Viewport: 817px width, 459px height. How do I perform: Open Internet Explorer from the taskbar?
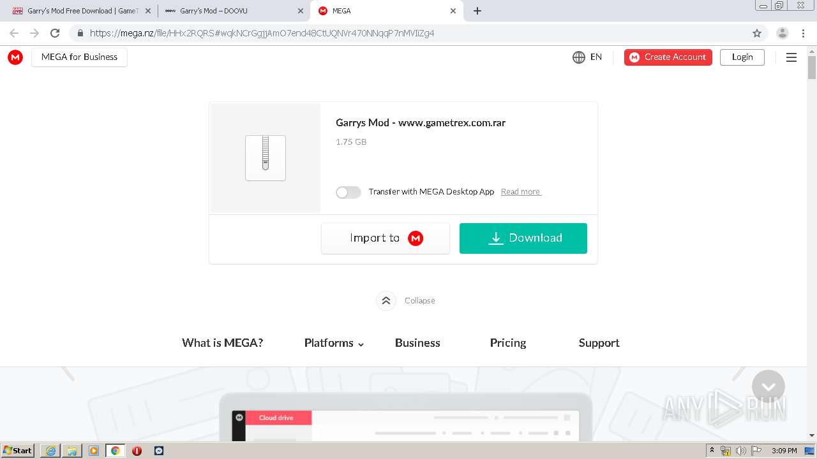click(x=50, y=451)
